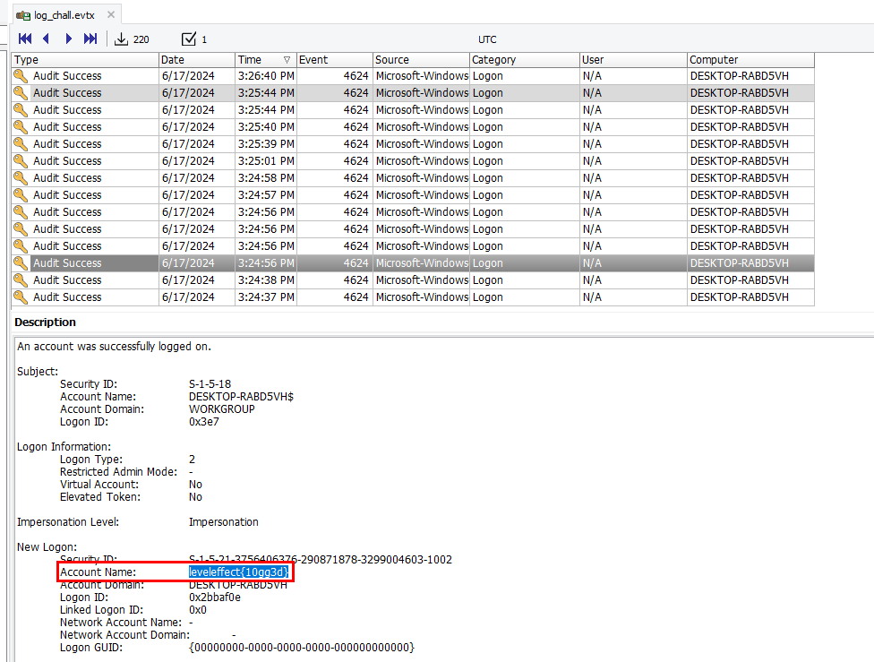Click key icon of 3:24:38 PM event
The height and width of the screenshot is (662, 874).
(x=21, y=280)
